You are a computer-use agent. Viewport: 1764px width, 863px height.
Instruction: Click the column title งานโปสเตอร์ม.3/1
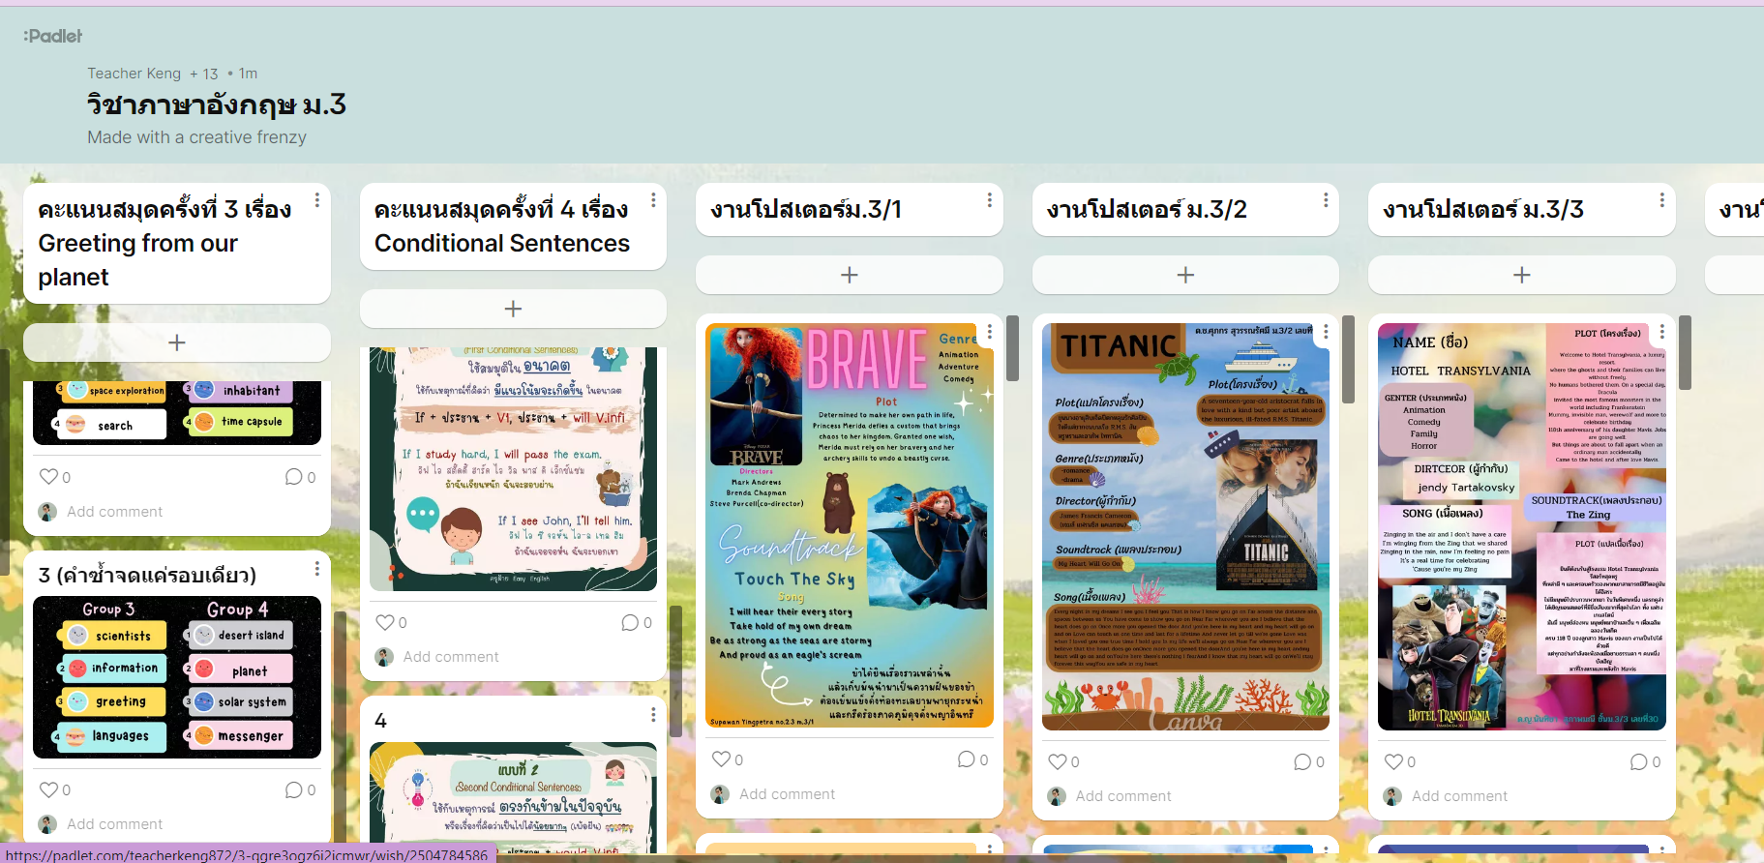[x=806, y=210]
